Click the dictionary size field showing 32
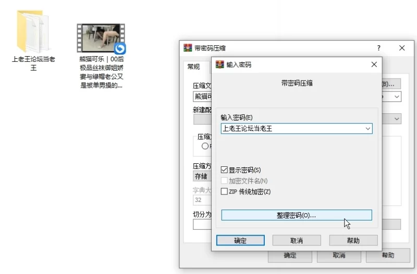 point(202,200)
